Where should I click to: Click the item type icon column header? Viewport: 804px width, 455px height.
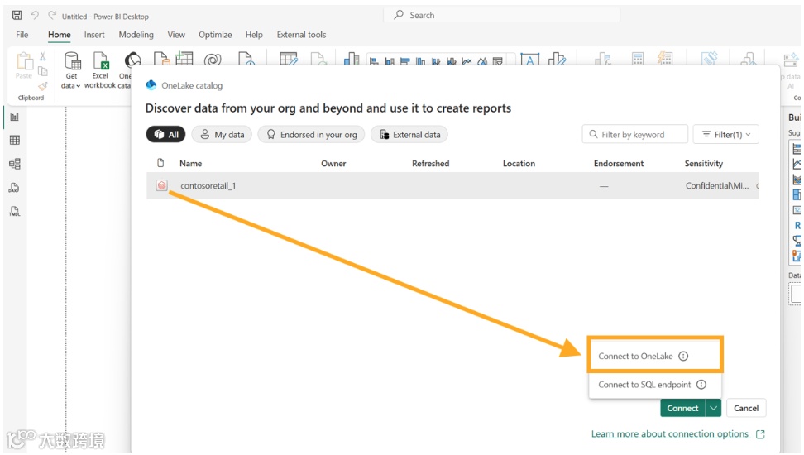pyautogui.click(x=160, y=163)
